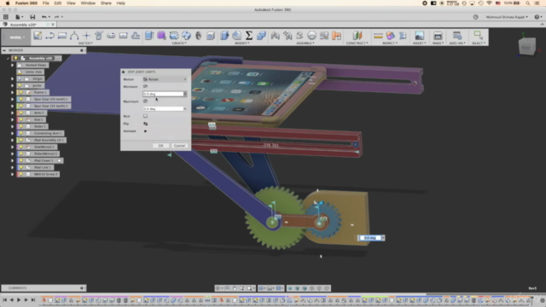Viewport: 546px width, 307px height.
Task: Select the New Component tool
Action: (x=275, y=36)
